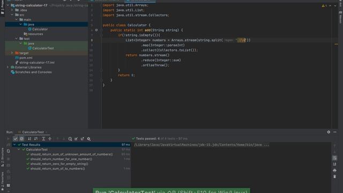
Task: Go to next highlighted problem arrow
Action: 335,6
